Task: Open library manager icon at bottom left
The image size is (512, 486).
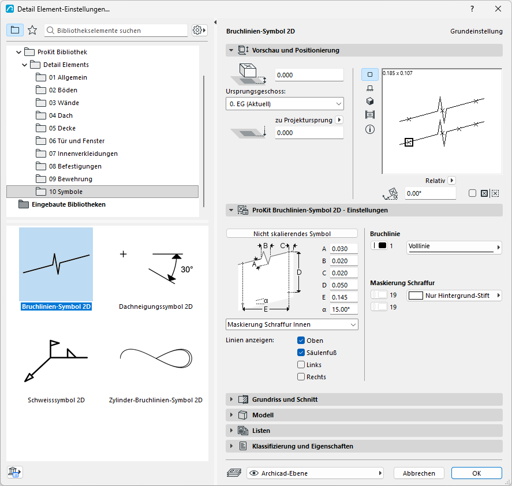Action: pos(14,472)
